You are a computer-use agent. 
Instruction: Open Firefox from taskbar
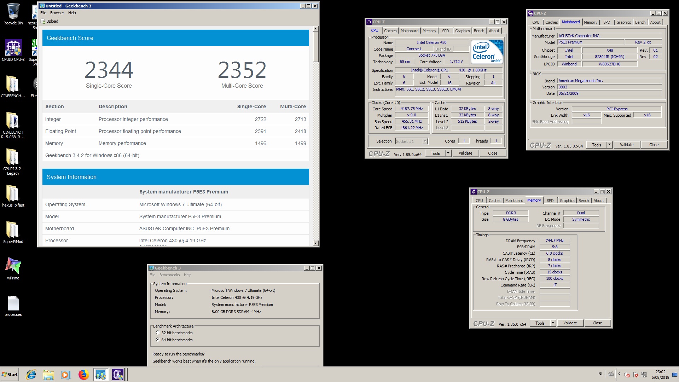pos(83,375)
